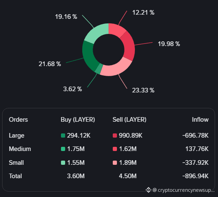218x197 pixels.
Task: Select the 23.33 % pink donut segment
Action: [117, 67]
